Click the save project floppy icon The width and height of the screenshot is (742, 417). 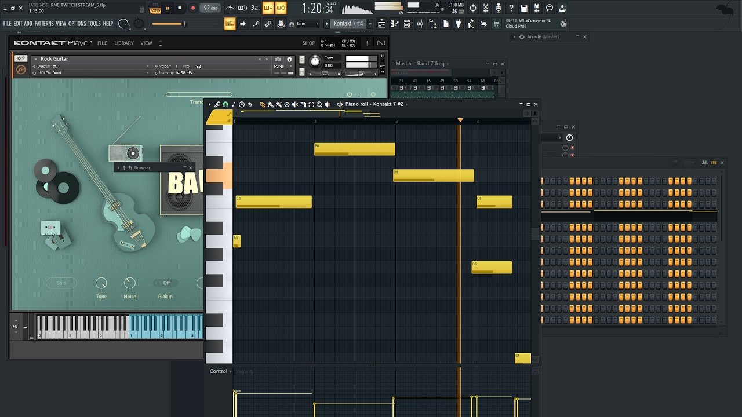pos(524,8)
